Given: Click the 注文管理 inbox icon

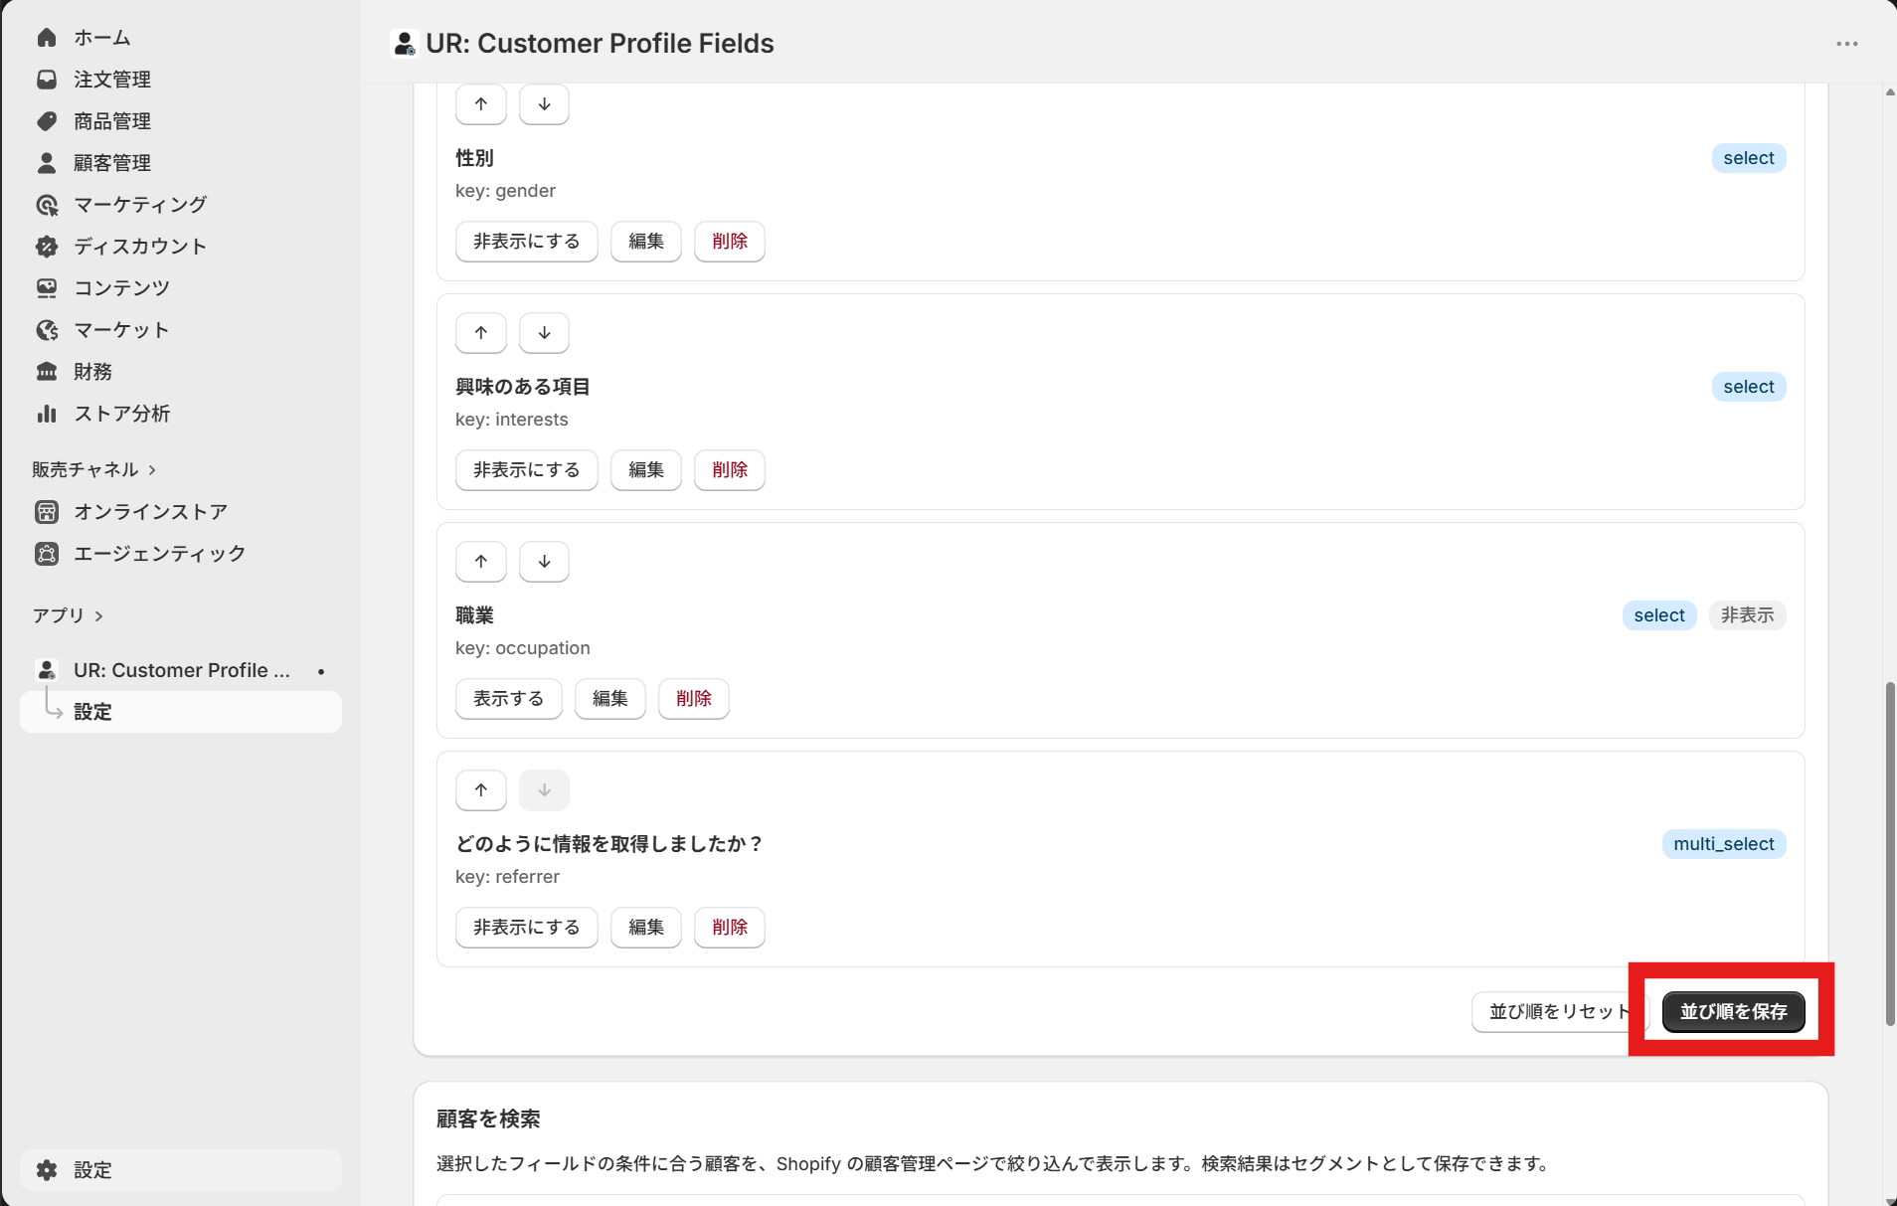Looking at the screenshot, I should (47, 80).
